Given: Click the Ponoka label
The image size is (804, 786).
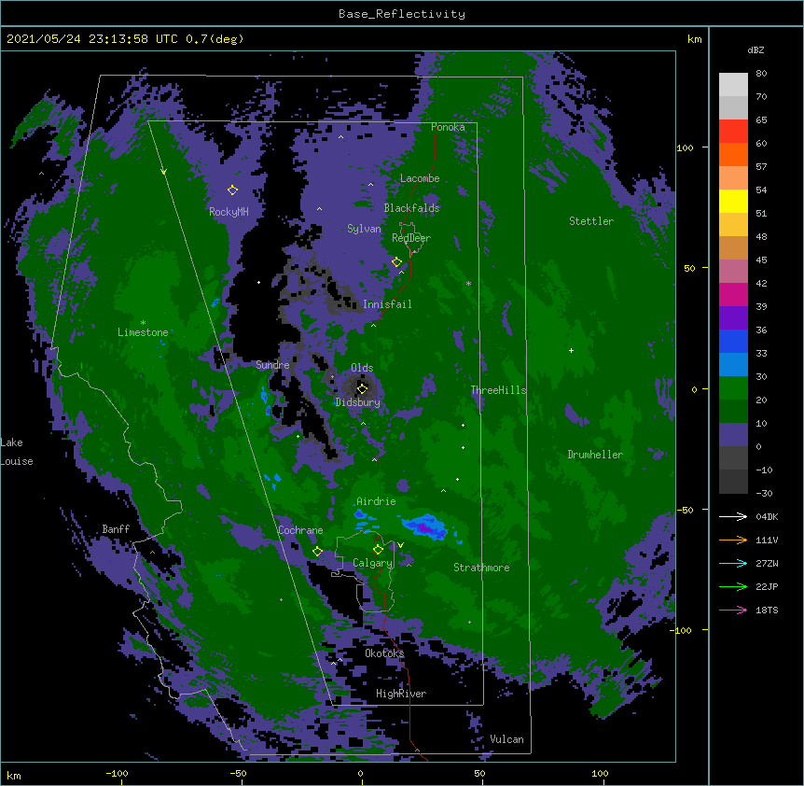Looking at the screenshot, I should tap(448, 127).
